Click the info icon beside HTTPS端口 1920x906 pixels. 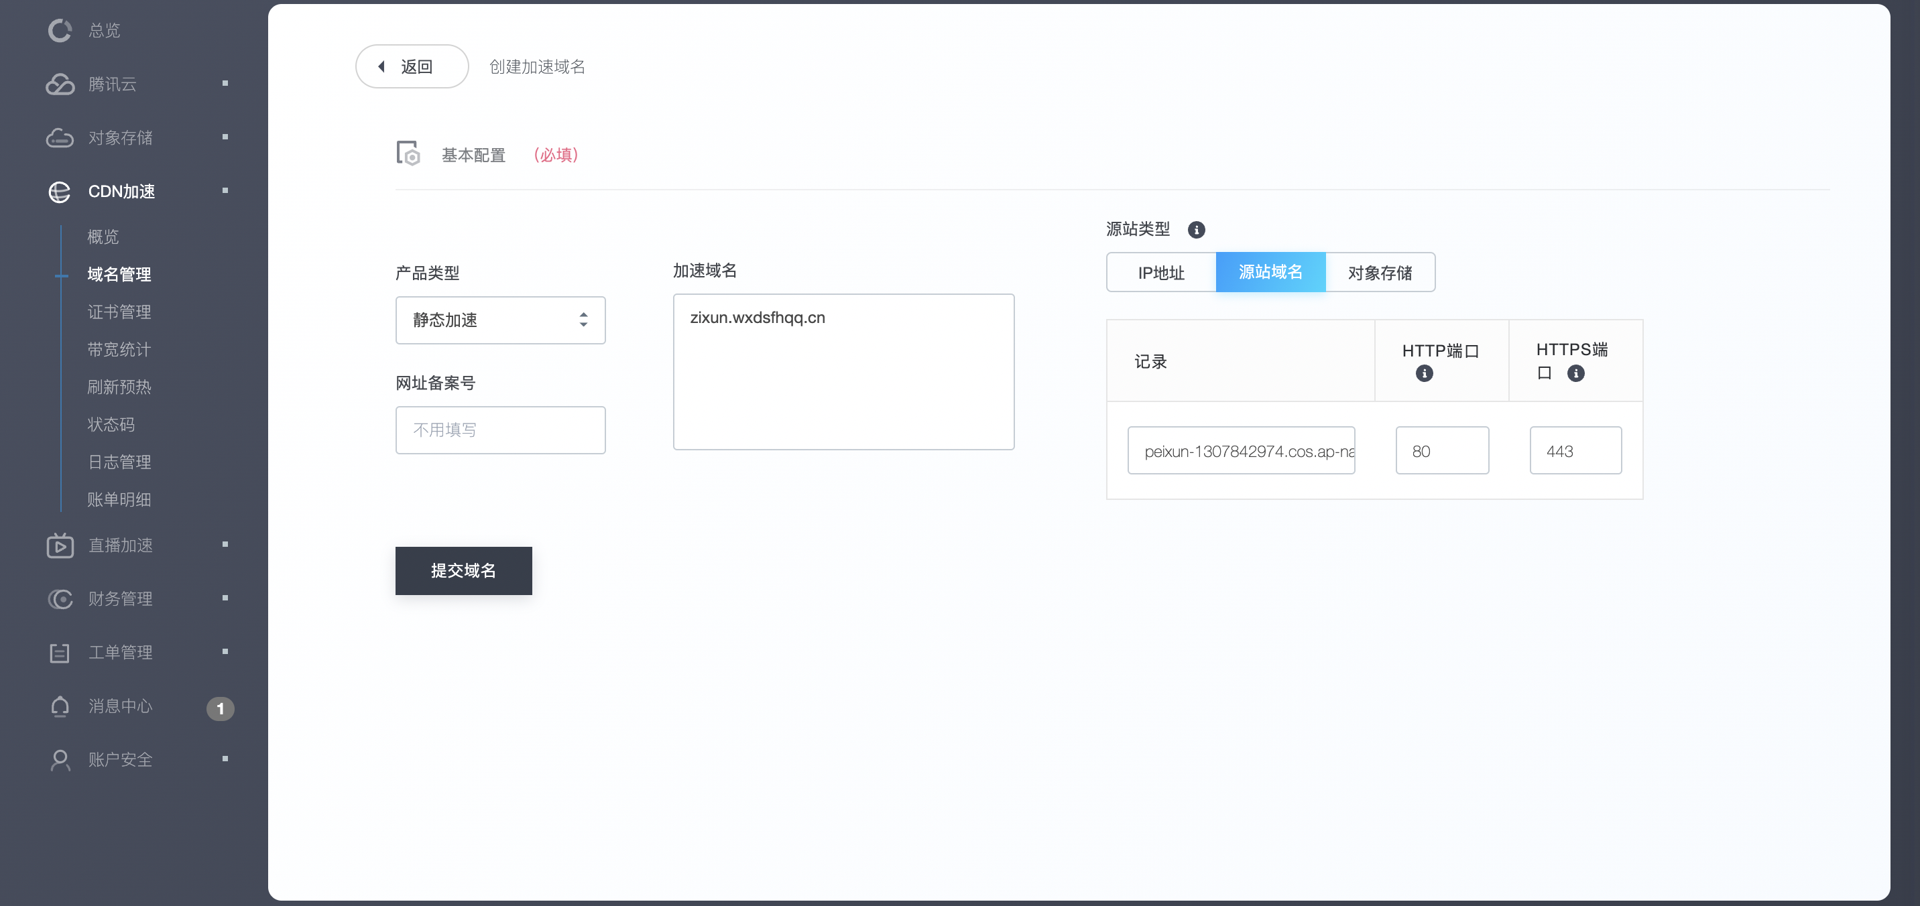click(x=1575, y=373)
